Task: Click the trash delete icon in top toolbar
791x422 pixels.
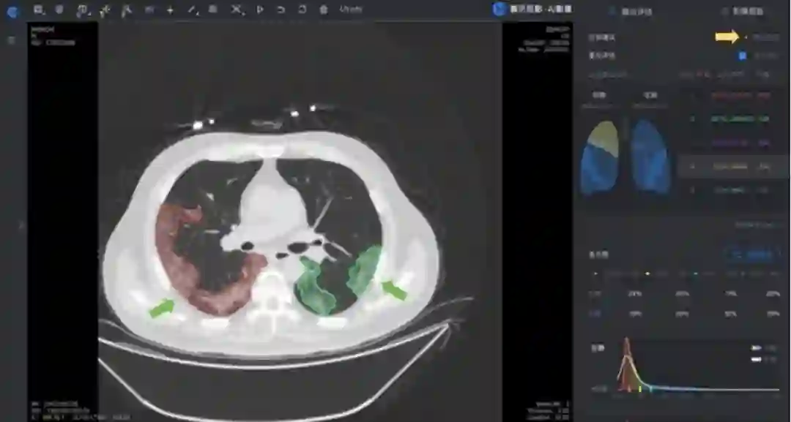Action: coord(324,10)
